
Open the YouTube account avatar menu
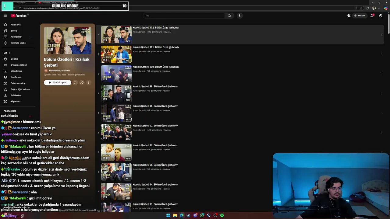(x=381, y=16)
